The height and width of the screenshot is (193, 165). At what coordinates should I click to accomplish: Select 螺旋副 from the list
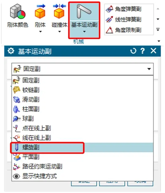point(83,148)
